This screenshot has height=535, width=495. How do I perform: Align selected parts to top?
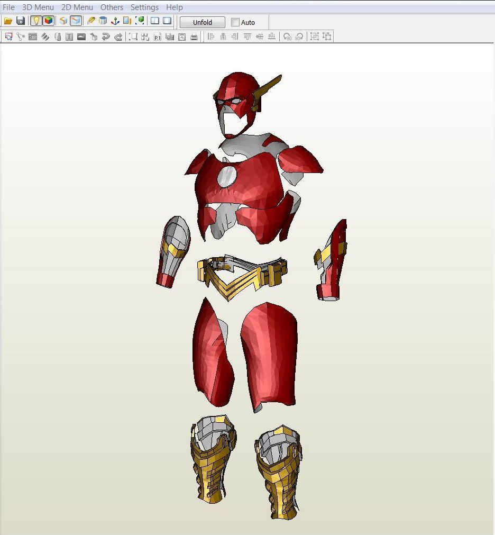[x=247, y=37]
